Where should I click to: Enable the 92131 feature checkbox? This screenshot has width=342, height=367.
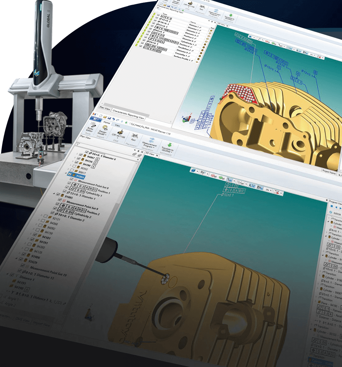tap(46, 216)
